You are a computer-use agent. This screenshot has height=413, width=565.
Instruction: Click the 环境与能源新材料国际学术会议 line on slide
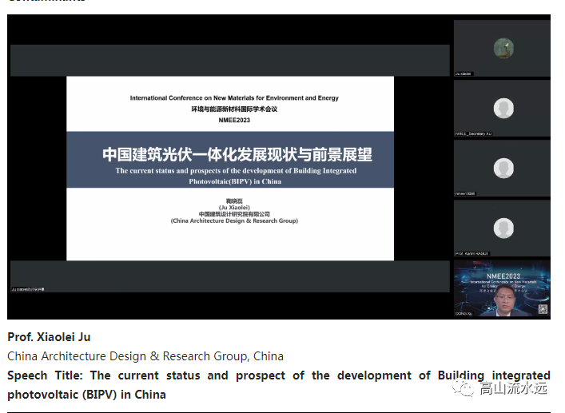point(234,109)
